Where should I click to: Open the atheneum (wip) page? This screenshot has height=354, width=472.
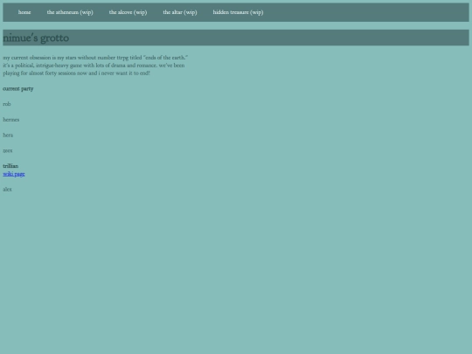click(x=70, y=12)
